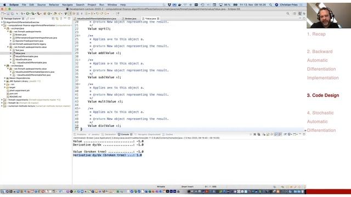Viewport: 351px width, 197px height.
Task: Close the Value.java editor tab
Action: tap(158, 19)
